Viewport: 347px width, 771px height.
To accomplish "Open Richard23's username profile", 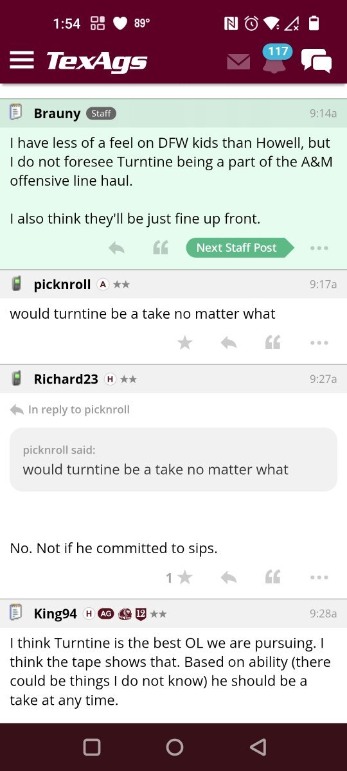I will (66, 379).
